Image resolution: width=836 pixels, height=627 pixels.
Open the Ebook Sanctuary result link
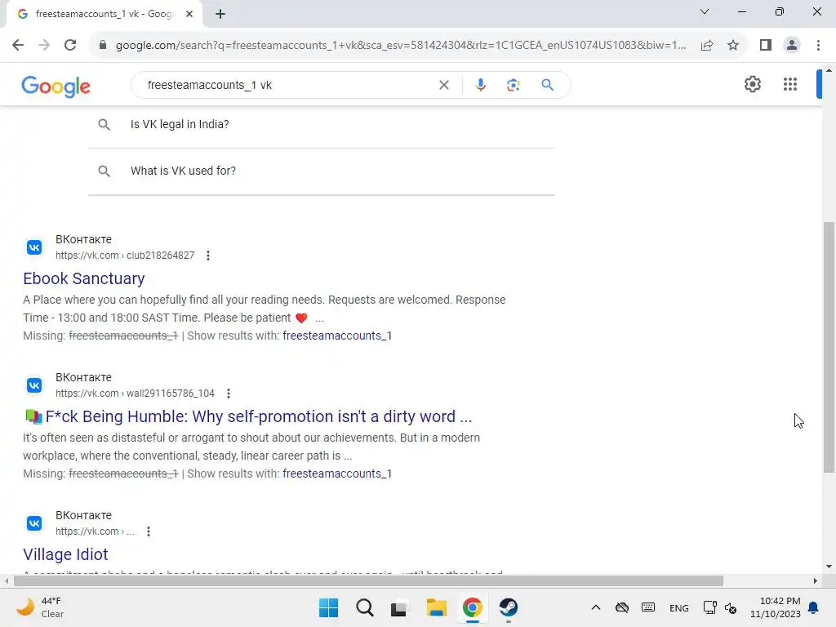tap(84, 279)
